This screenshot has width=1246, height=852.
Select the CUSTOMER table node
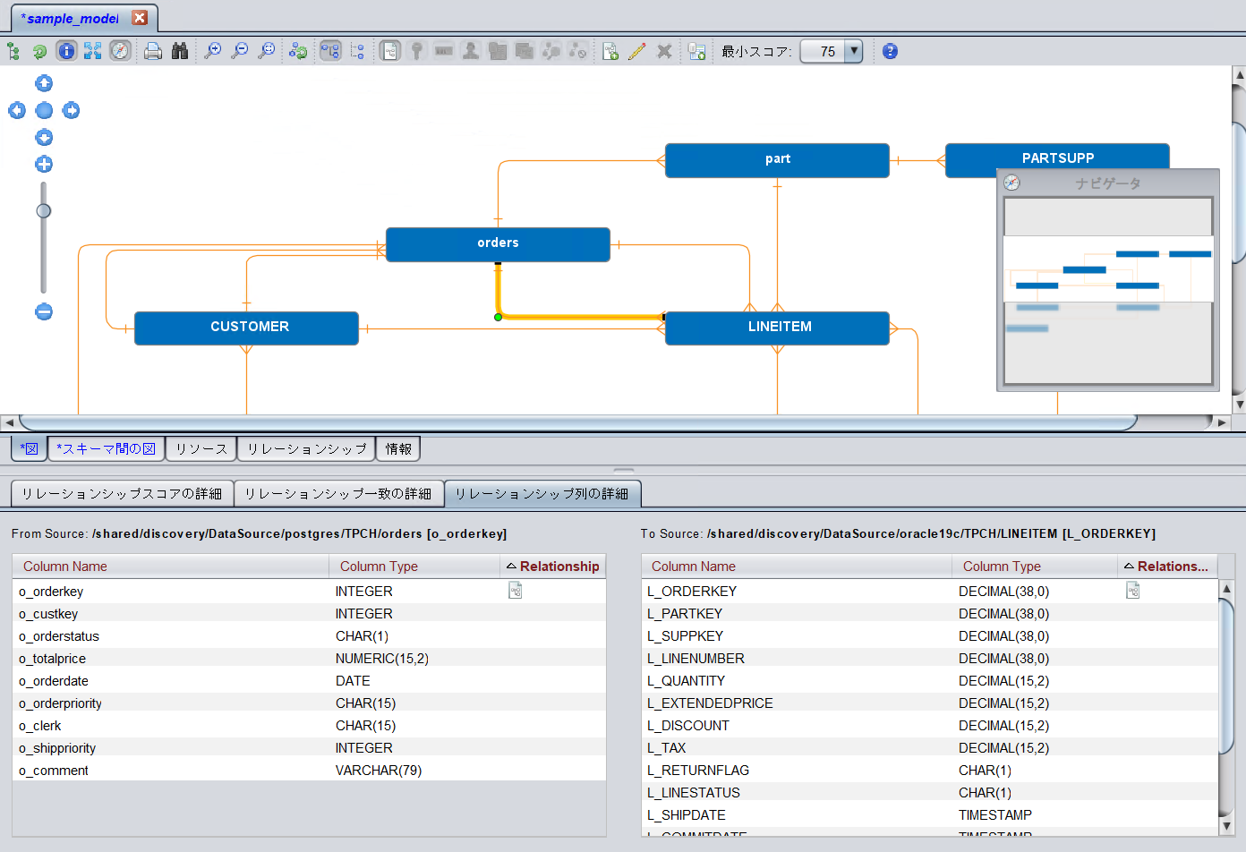(x=246, y=328)
